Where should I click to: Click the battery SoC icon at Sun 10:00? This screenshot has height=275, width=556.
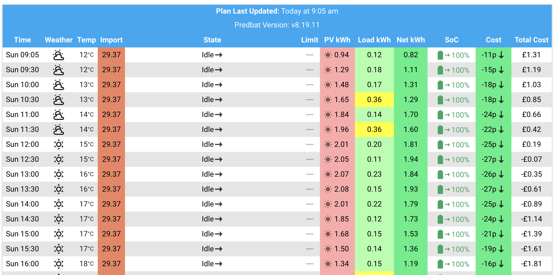(440, 85)
